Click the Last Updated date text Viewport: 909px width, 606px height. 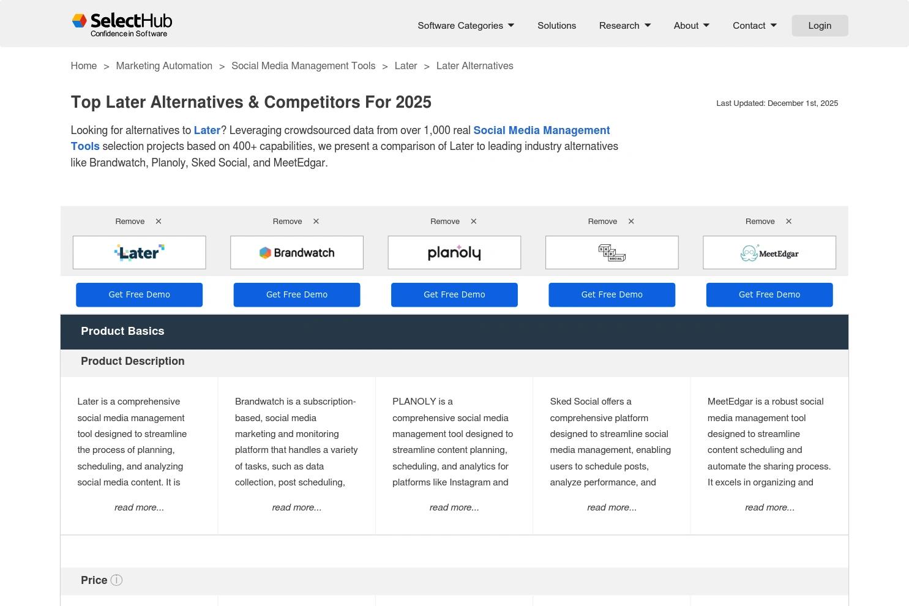click(x=777, y=103)
